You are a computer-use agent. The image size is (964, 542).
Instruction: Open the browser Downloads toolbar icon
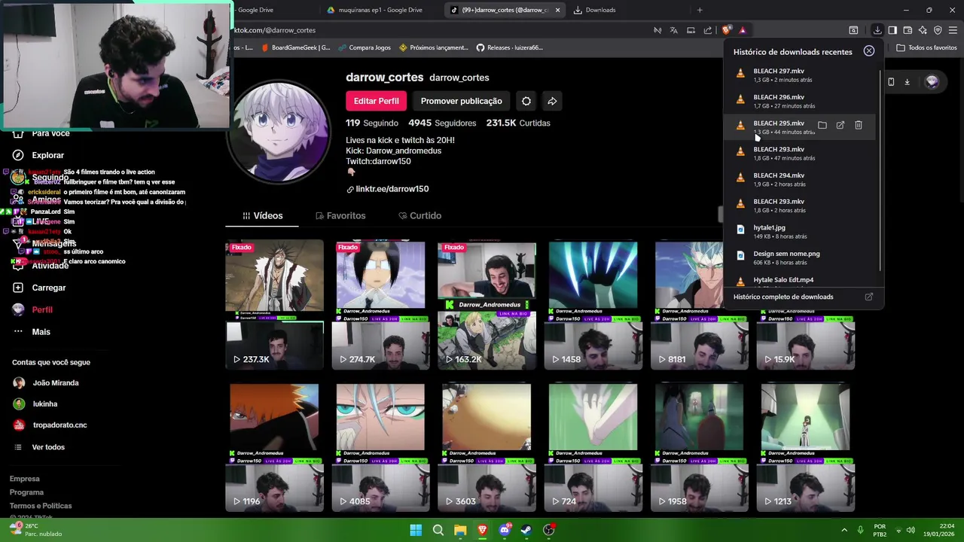877,30
